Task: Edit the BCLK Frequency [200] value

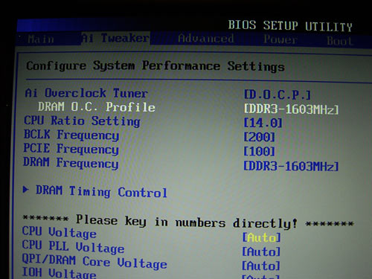Action: [259, 137]
